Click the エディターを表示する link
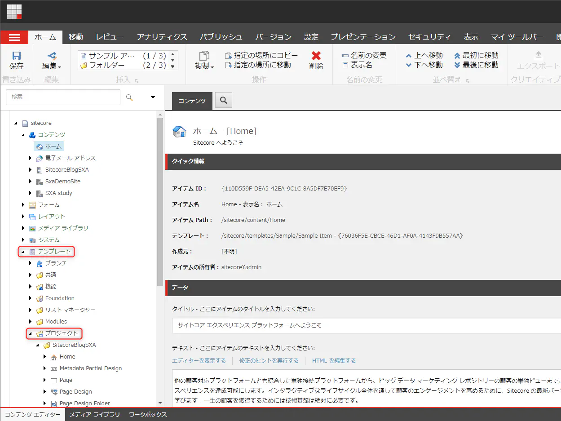 pyautogui.click(x=199, y=361)
